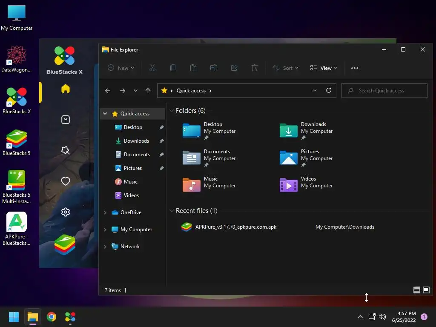436x327 pixels.
Task: Refresh the Quick access view
Action: pyautogui.click(x=329, y=90)
